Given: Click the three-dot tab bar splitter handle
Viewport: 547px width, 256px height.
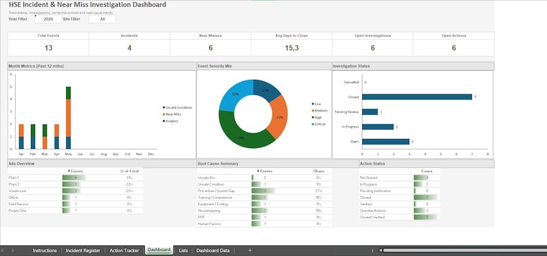Looking at the screenshot, I should (x=373, y=250).
